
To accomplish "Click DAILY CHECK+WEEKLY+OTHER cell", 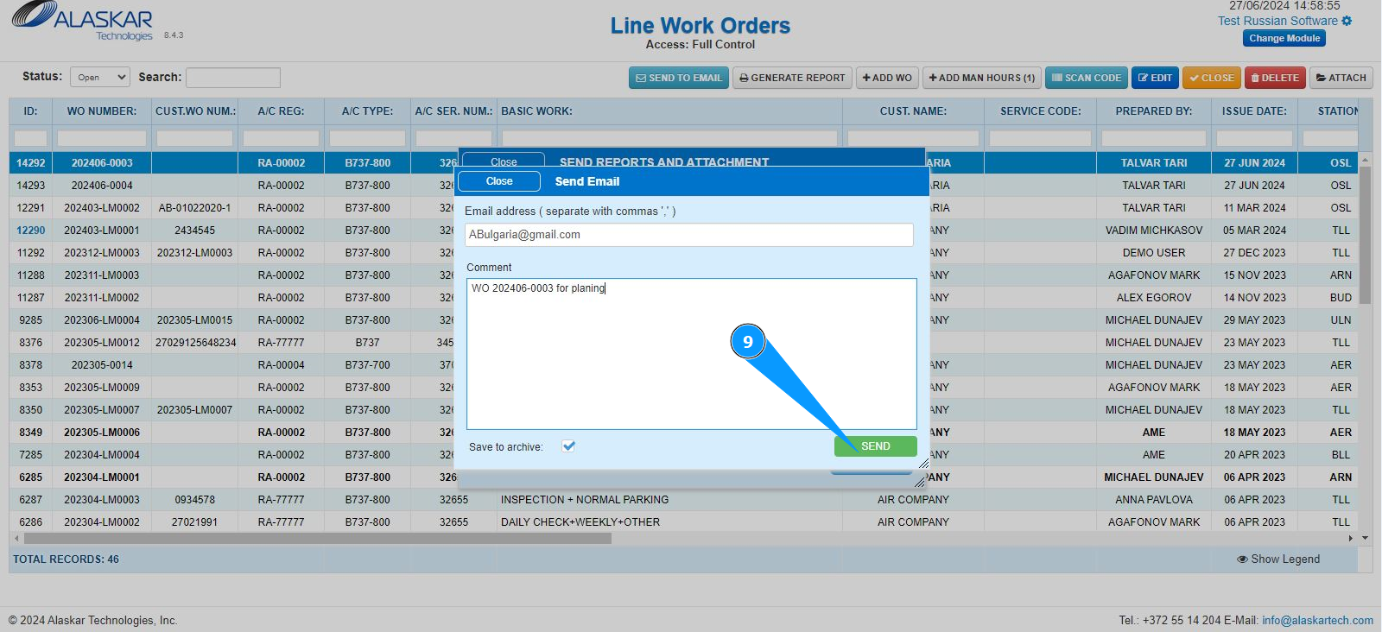I will (x=580, y=522).
